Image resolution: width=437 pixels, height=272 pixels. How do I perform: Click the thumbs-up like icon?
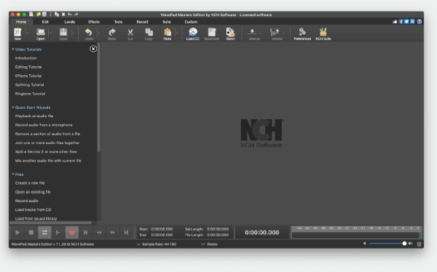[x=395, y=22]
